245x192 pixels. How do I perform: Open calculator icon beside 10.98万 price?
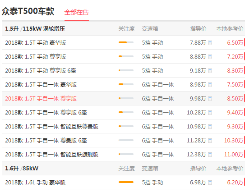tap(210, 127)
